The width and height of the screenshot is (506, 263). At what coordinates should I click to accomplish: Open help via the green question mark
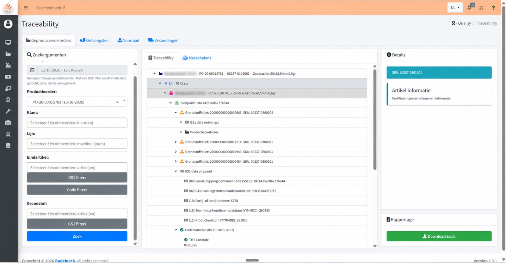(493, 8)
